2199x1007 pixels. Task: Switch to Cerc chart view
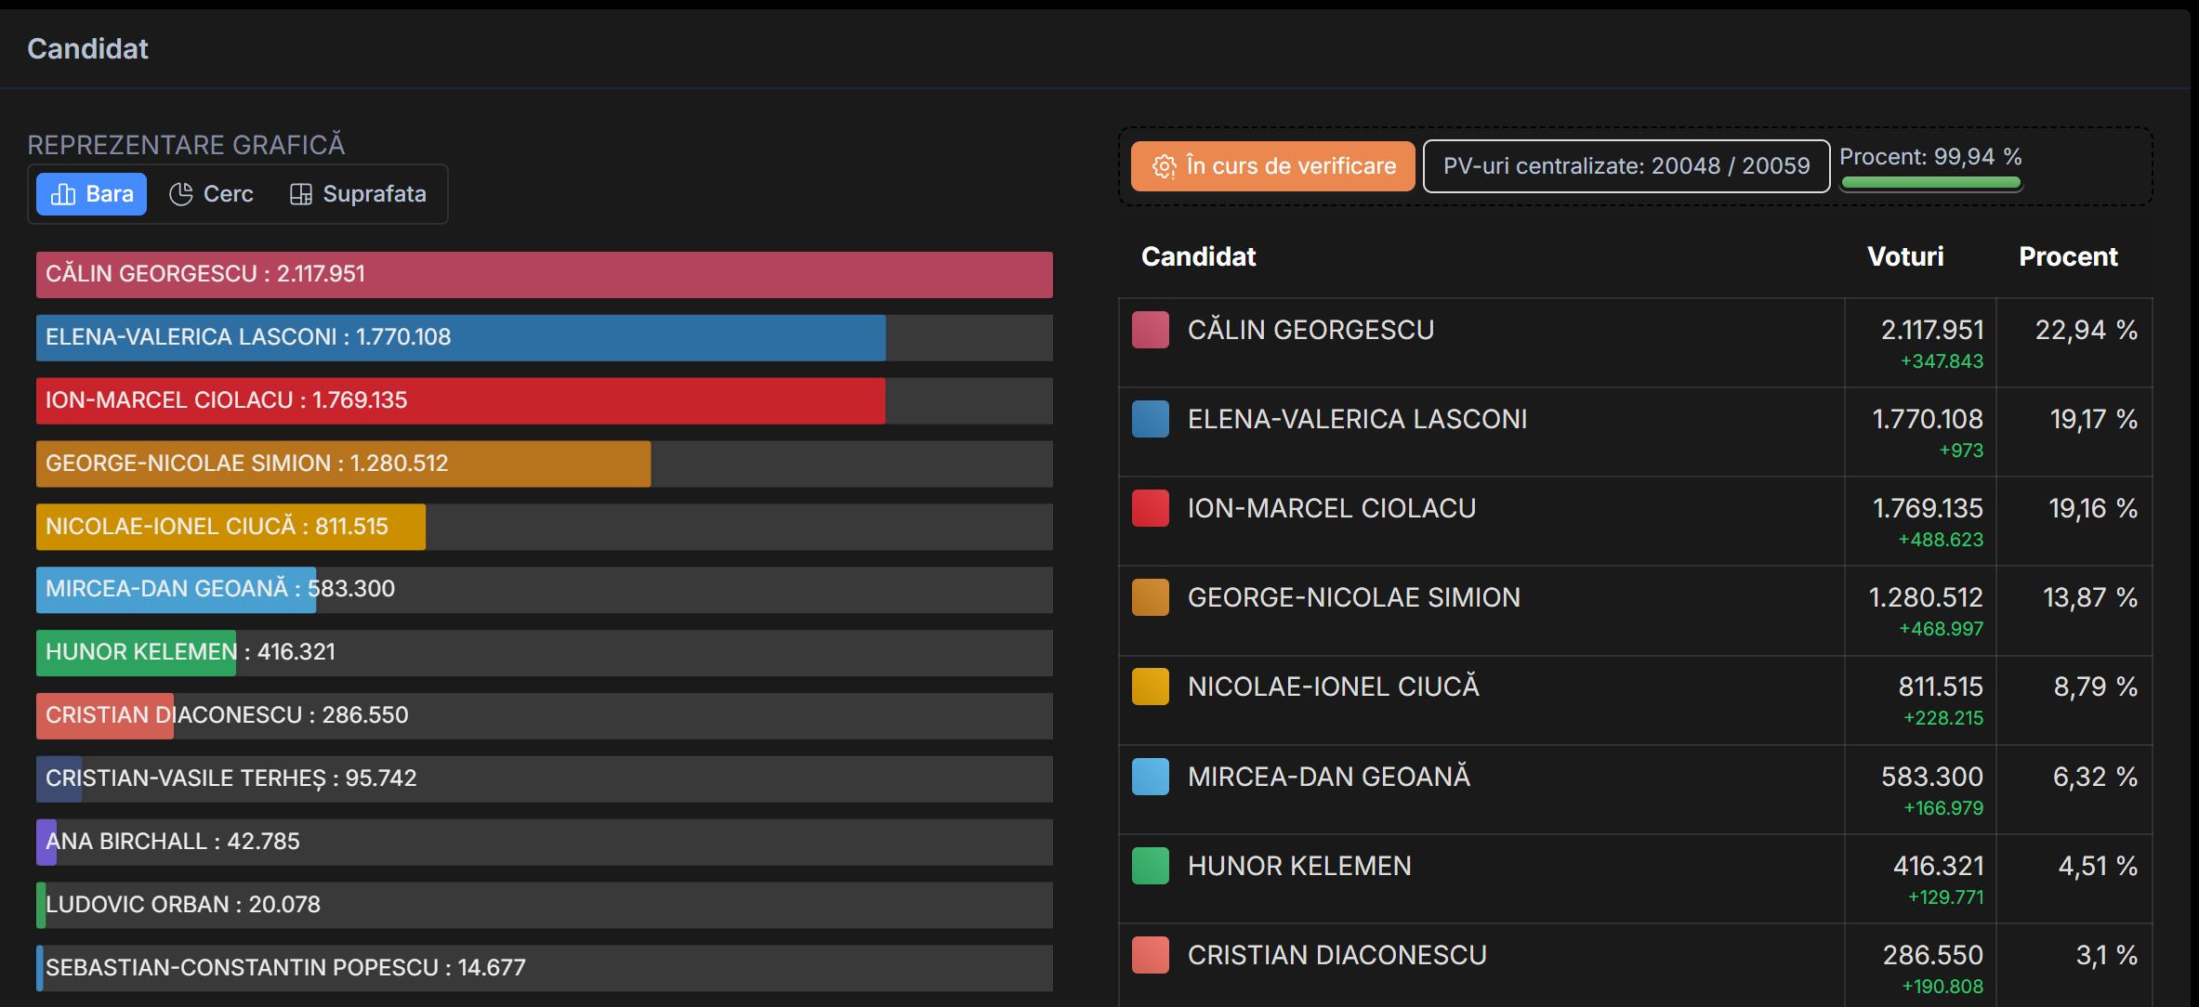pos(211,194)
